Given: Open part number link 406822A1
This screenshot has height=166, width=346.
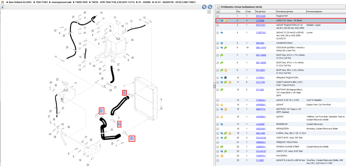Looking at the screenshot, I should [261, 142].
